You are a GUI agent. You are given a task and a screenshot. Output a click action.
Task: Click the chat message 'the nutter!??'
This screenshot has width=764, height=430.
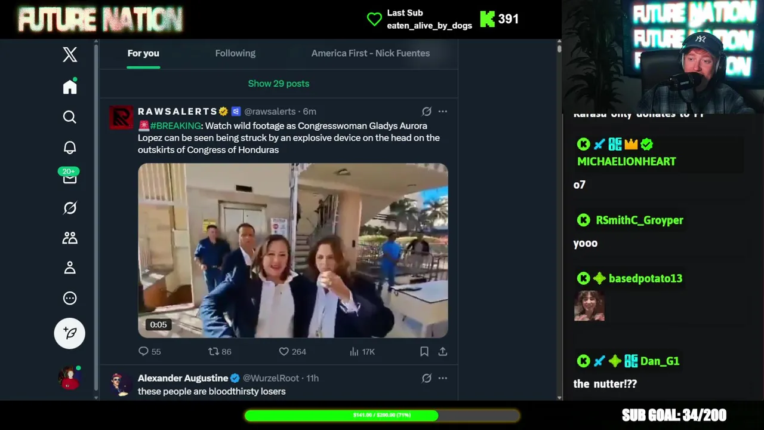pos(605,384)
